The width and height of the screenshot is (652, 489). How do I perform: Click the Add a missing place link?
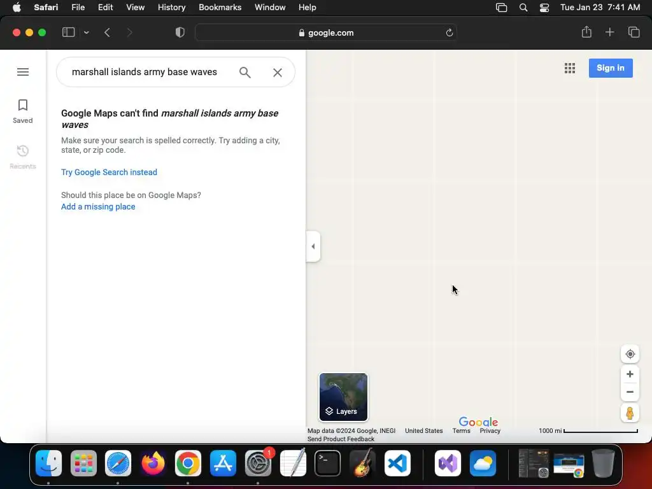tap(98, 207)
